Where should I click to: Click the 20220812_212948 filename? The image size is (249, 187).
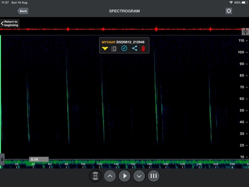(130, 42)
